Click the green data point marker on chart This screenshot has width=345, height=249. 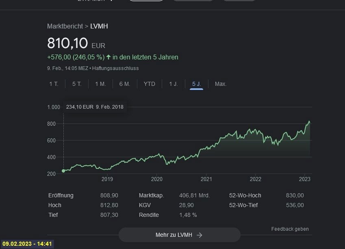tap(63, 171)
